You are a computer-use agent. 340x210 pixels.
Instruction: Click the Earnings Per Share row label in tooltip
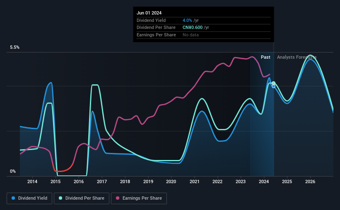157,35
